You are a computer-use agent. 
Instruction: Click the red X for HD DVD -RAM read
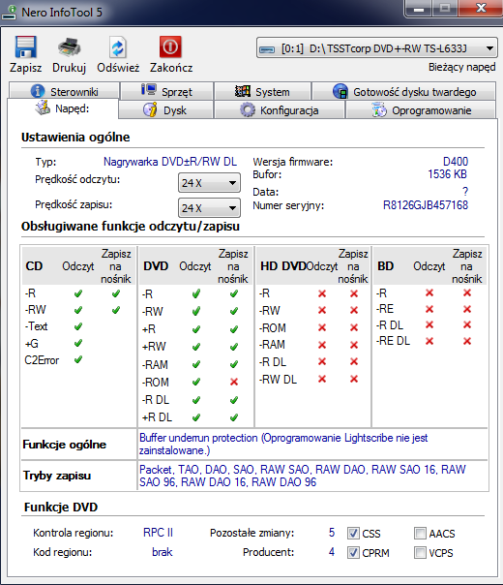pos(322,345)
